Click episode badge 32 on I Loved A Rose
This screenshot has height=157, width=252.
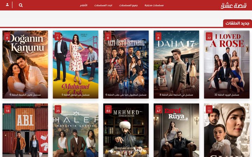click(x=209, y=37)
